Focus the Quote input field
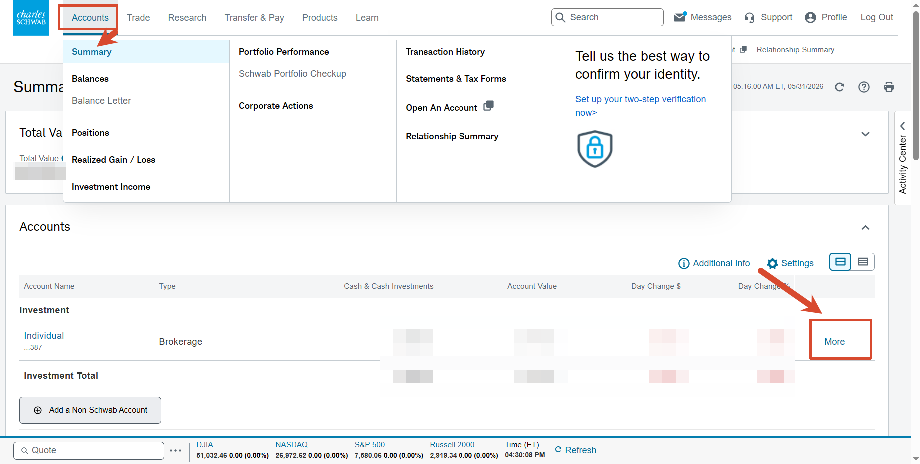920x464 pixels. (89, 450)
